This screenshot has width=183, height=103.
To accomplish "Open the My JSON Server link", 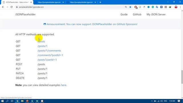I will point(156,14).
